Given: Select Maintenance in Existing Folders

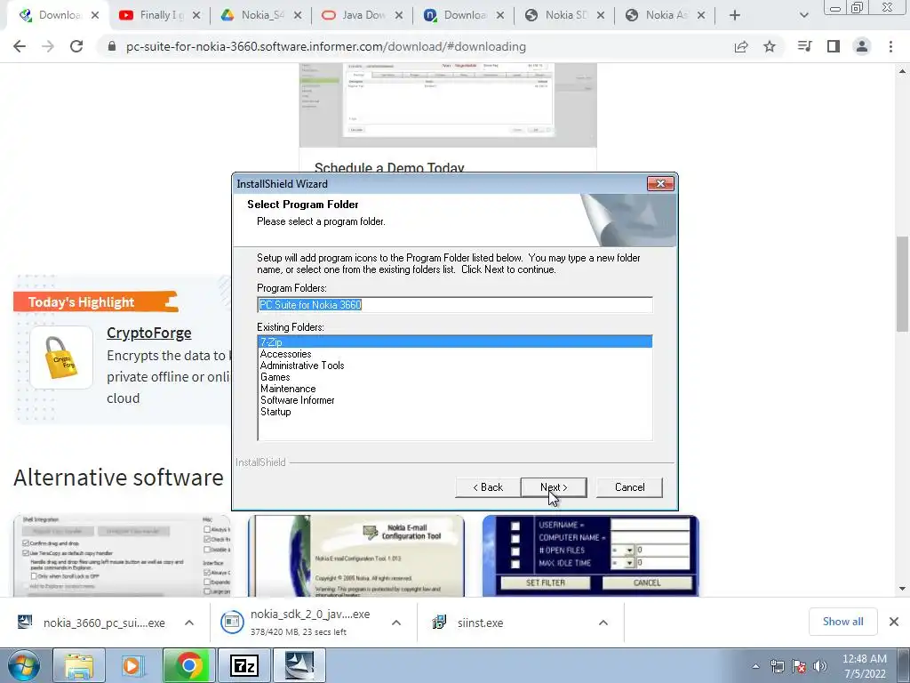Looking at the screenshot, I should (288, 389).
